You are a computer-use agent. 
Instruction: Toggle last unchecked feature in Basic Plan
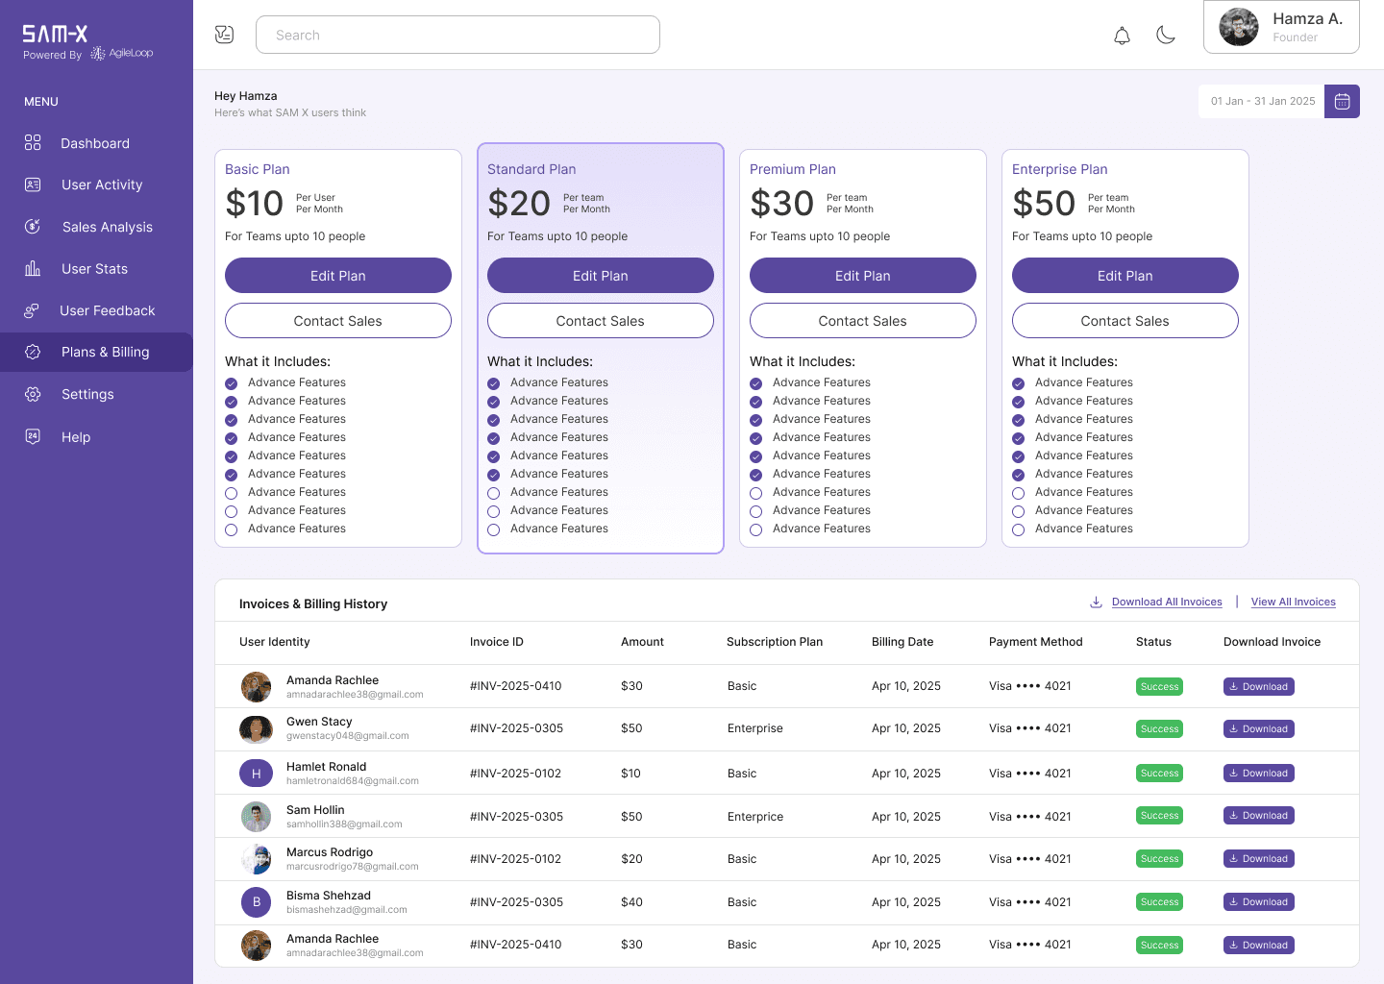231,529
